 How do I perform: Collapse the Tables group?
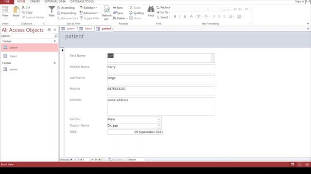55,41
